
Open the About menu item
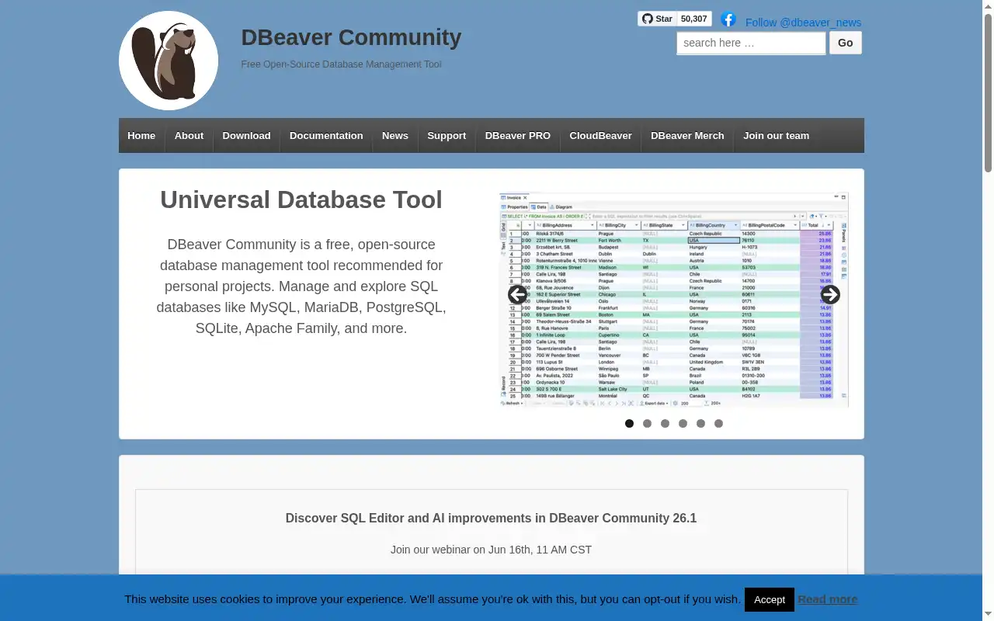189,135
